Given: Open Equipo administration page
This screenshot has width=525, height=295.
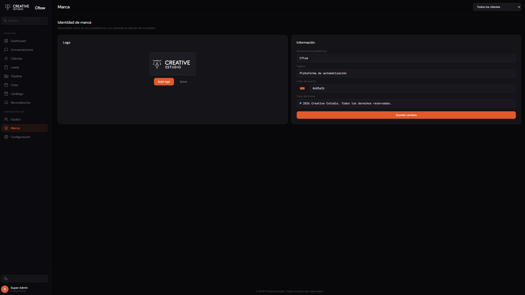Looking at the screenshot, I should point(24,119).
